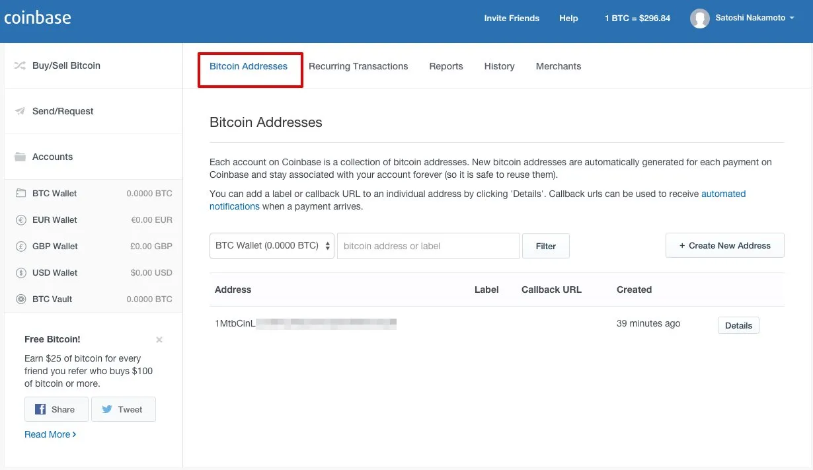Click Invite Friends in header
The height and width of the screenshot is (470, 813).
(x=512, y=18)
